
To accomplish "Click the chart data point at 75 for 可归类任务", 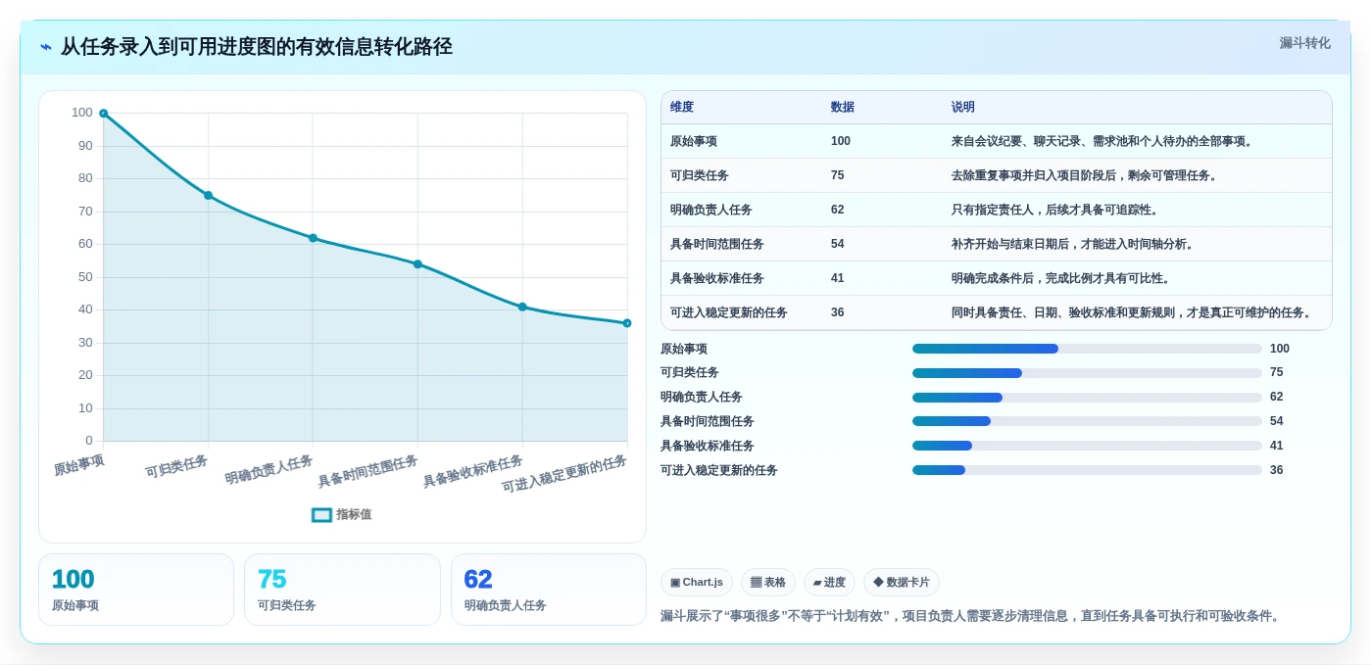I will click(208, 195).
